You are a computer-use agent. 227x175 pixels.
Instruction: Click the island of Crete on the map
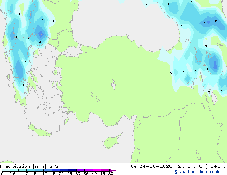40,130
